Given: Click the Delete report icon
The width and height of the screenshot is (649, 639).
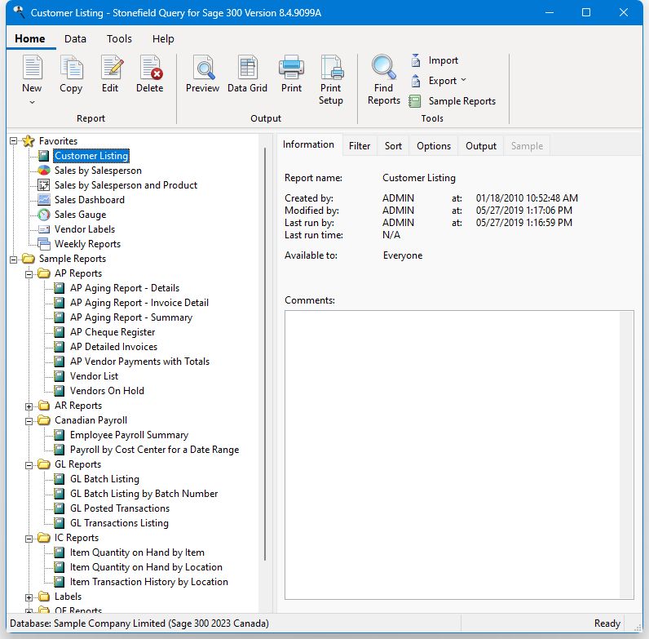Looking at the screenshot, I should tap(151, 67).
